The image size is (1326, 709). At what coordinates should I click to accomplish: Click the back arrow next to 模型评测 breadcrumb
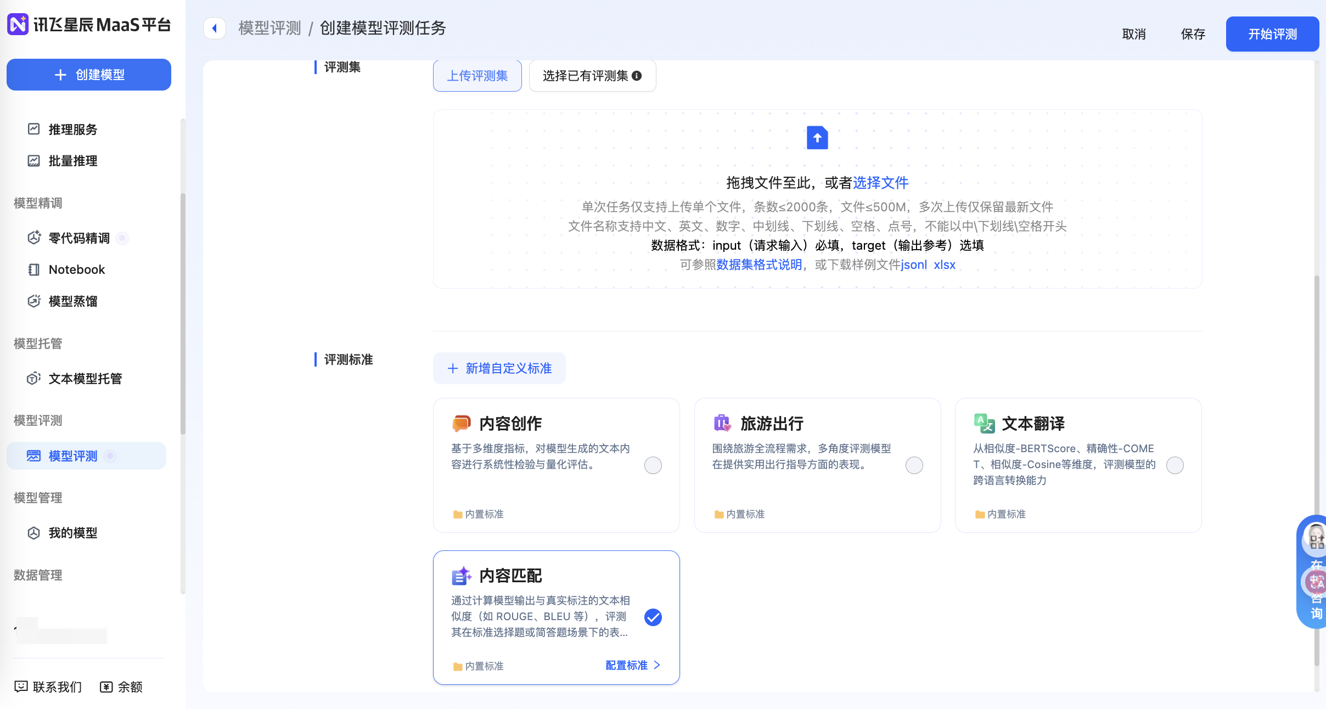[x=215, y=28]
